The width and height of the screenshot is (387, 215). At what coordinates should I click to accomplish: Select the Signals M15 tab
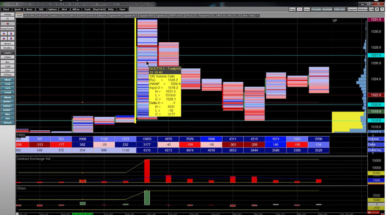click(x=130, y=15)
